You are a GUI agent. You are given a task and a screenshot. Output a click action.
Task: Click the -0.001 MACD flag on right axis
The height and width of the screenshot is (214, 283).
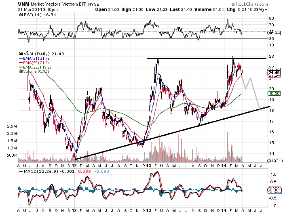click(x=275, y=190)
